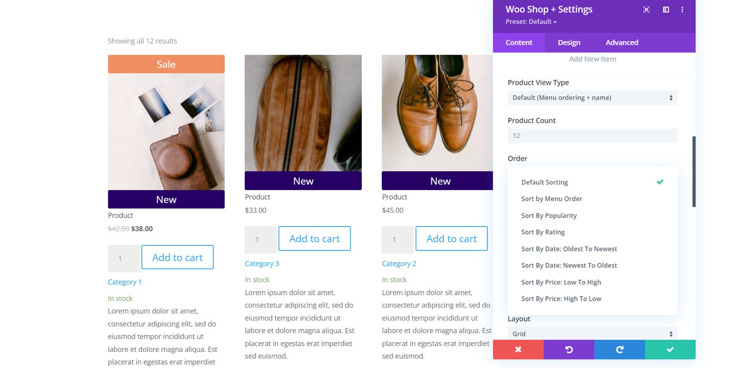Save settings with the green checkmark
Image resolution: width=742 pixels, height=368 pixels.
tap(670, 349)
